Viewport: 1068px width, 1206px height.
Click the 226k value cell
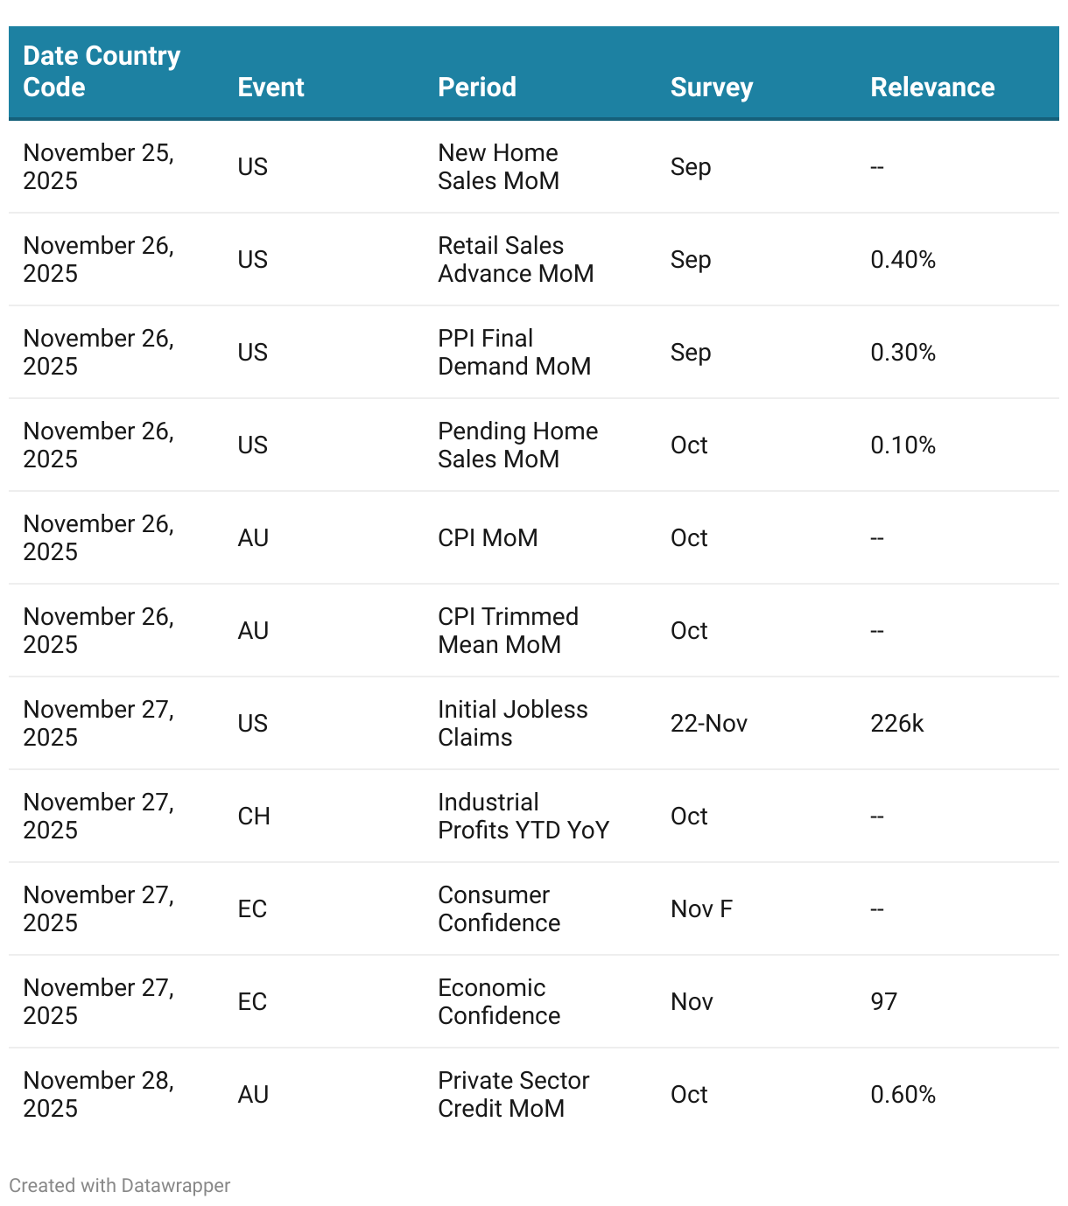[897, 723]
